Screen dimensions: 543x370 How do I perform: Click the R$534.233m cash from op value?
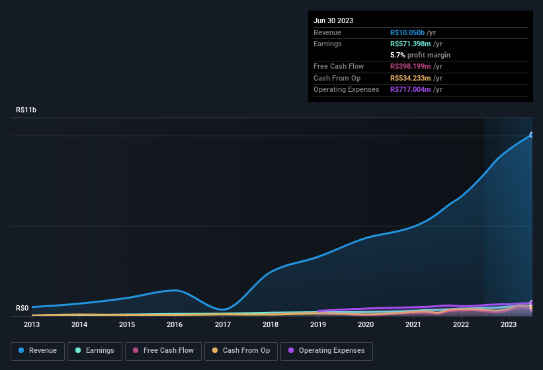(410, 78)
